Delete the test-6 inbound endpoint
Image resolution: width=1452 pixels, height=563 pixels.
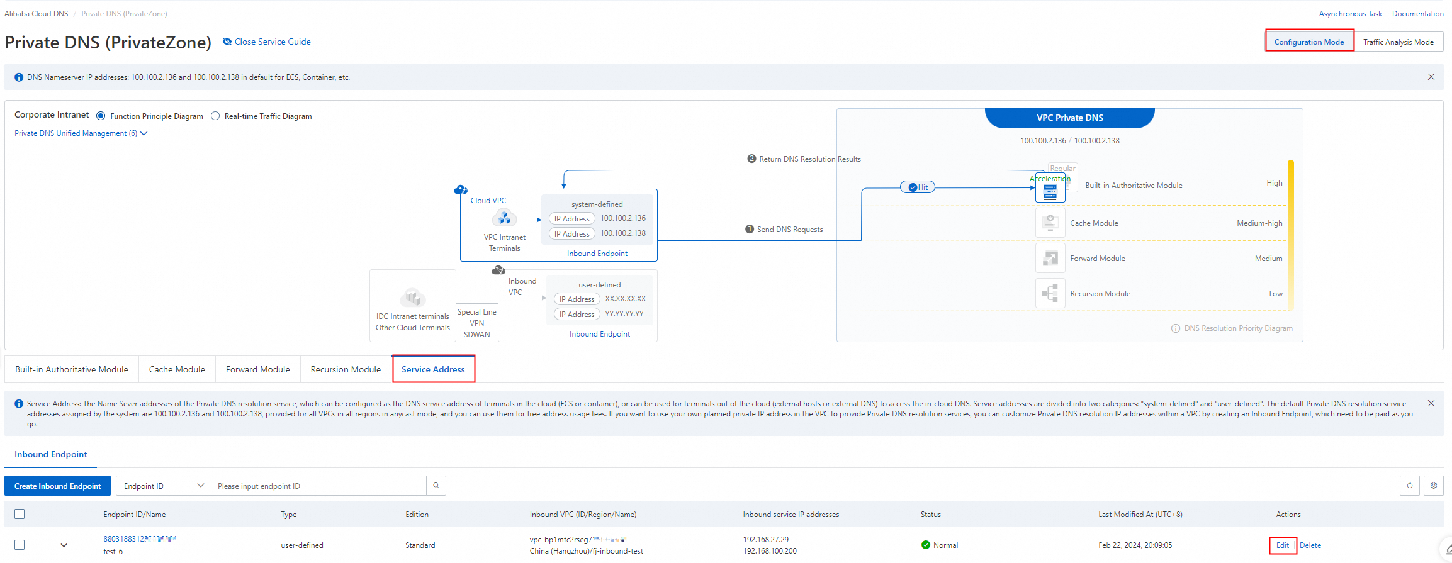[1310, 545]
